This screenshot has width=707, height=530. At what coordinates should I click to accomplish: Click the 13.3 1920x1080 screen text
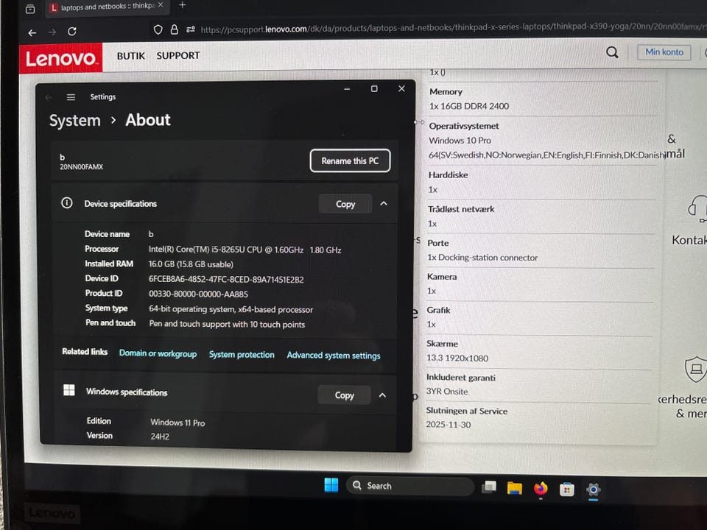click(457, 358)
